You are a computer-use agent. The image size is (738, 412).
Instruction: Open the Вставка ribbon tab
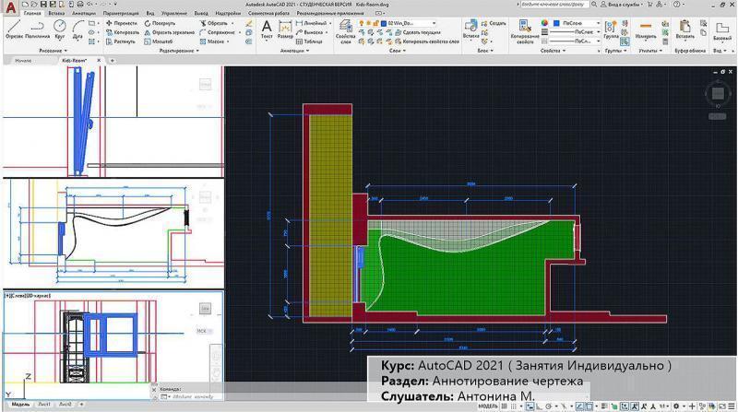click(55, 15)
